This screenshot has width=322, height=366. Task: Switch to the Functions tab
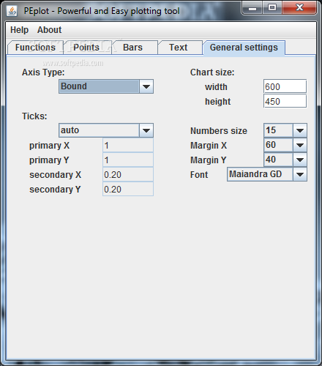(x=35, y=48)
